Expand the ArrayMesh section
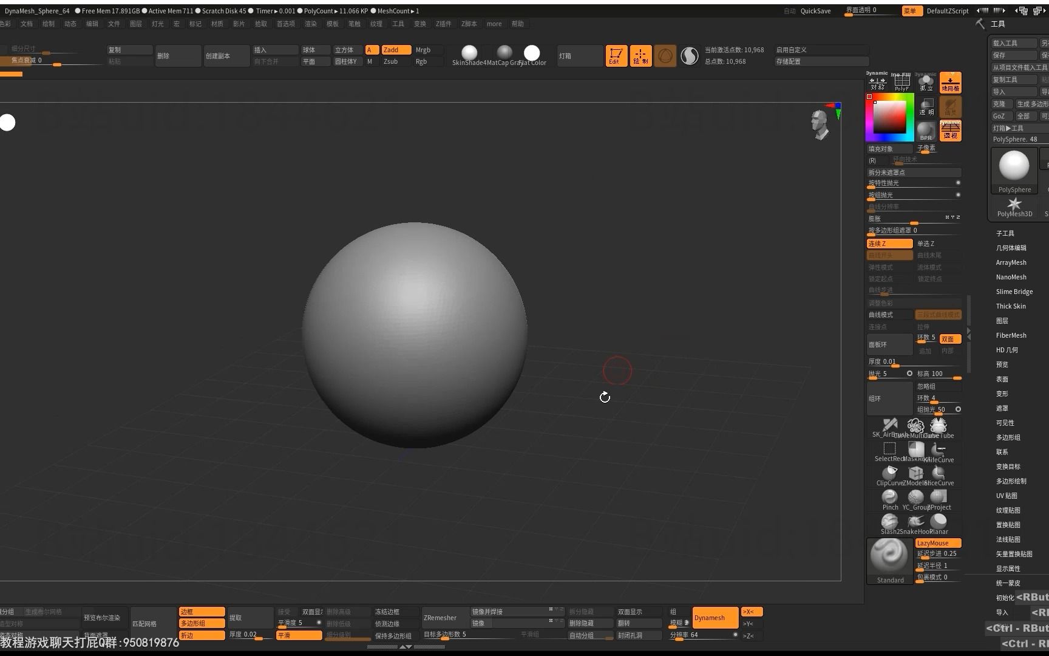This screenshot has height=656, width=1049. [1011, 262]
